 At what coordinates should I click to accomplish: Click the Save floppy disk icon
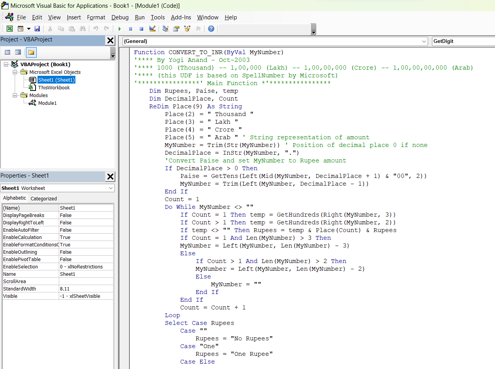pyautogui.click(x=37, y=29)
